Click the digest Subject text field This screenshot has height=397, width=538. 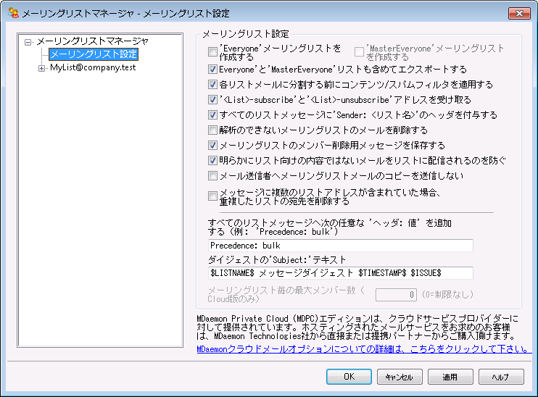pos(339,272)
